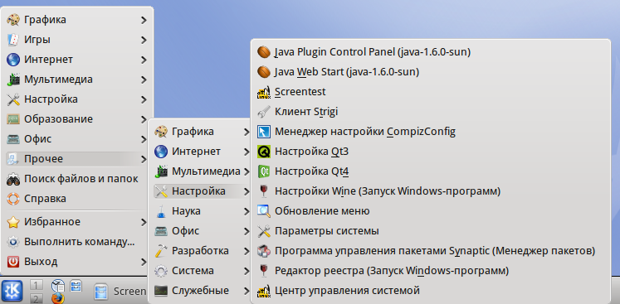The width and height of the screenshot is (620, 304).
Task: Expand the Служебные submenu arrow
Action: pos(247,292)
